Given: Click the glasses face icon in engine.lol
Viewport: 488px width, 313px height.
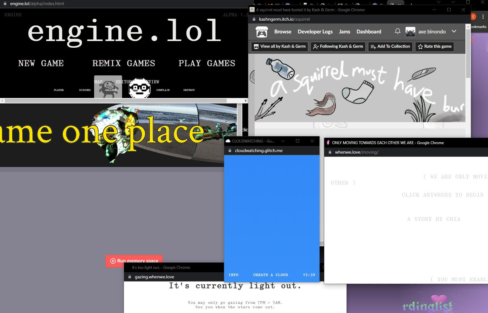Looking at the screenshot, I should 140,88.
